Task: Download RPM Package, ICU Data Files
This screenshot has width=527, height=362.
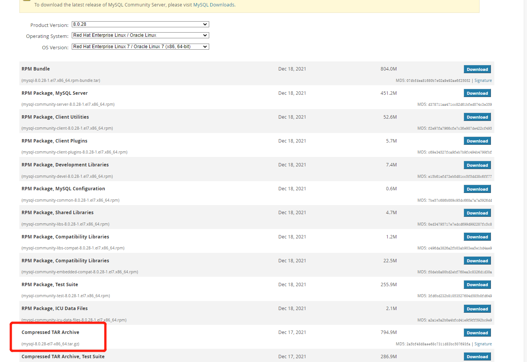Action: (477, 309)
